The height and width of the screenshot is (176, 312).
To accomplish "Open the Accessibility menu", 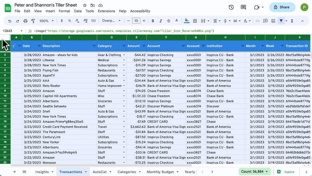I will point(140,11).
